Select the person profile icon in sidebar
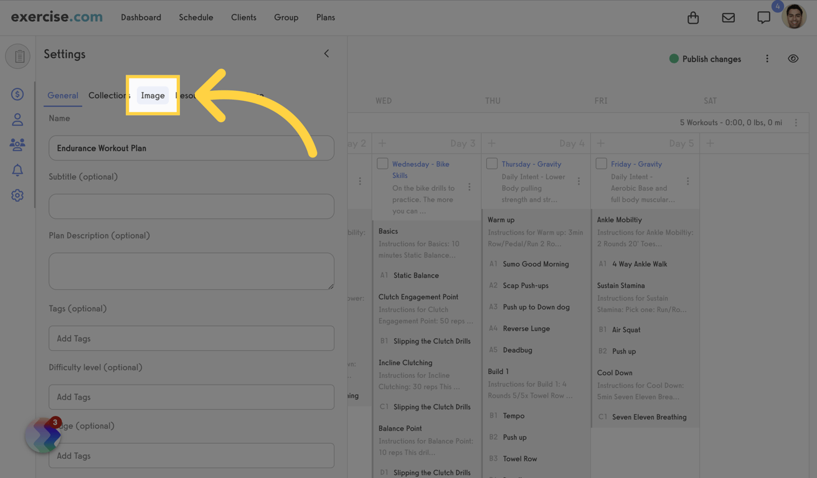817x478 pixels. click(x=17, y=119)
